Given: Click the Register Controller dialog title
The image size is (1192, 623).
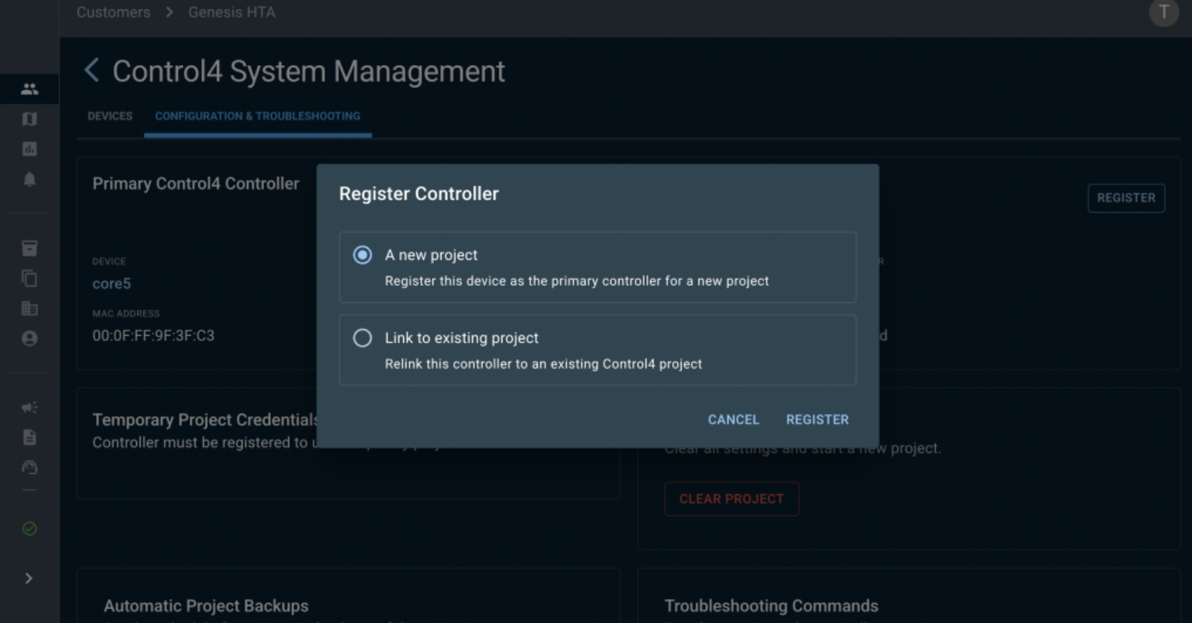Looking at the screenshot, I should coord(419,194).
